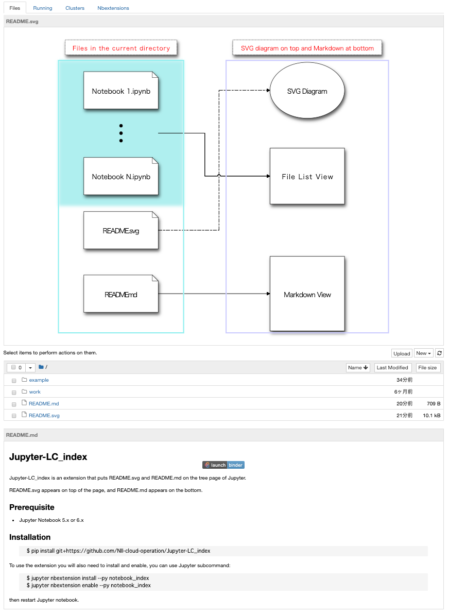Click the 'jupyter nbextension enable' command line
This screenshot has height=614, width=449.
click(x=89, y=586)
